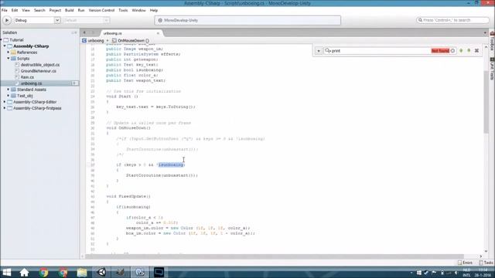The height and width of the screenshot is (278, 495).
Task: Open the File menu
Action: click(x=5, y=10)
